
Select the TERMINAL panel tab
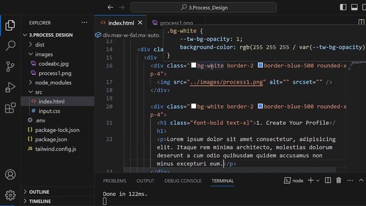click(222, 181)
